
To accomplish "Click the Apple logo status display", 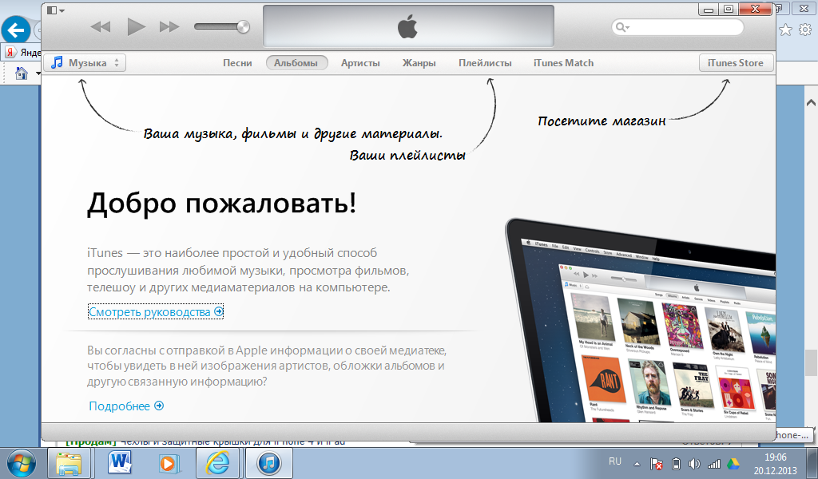I will 408,26.
